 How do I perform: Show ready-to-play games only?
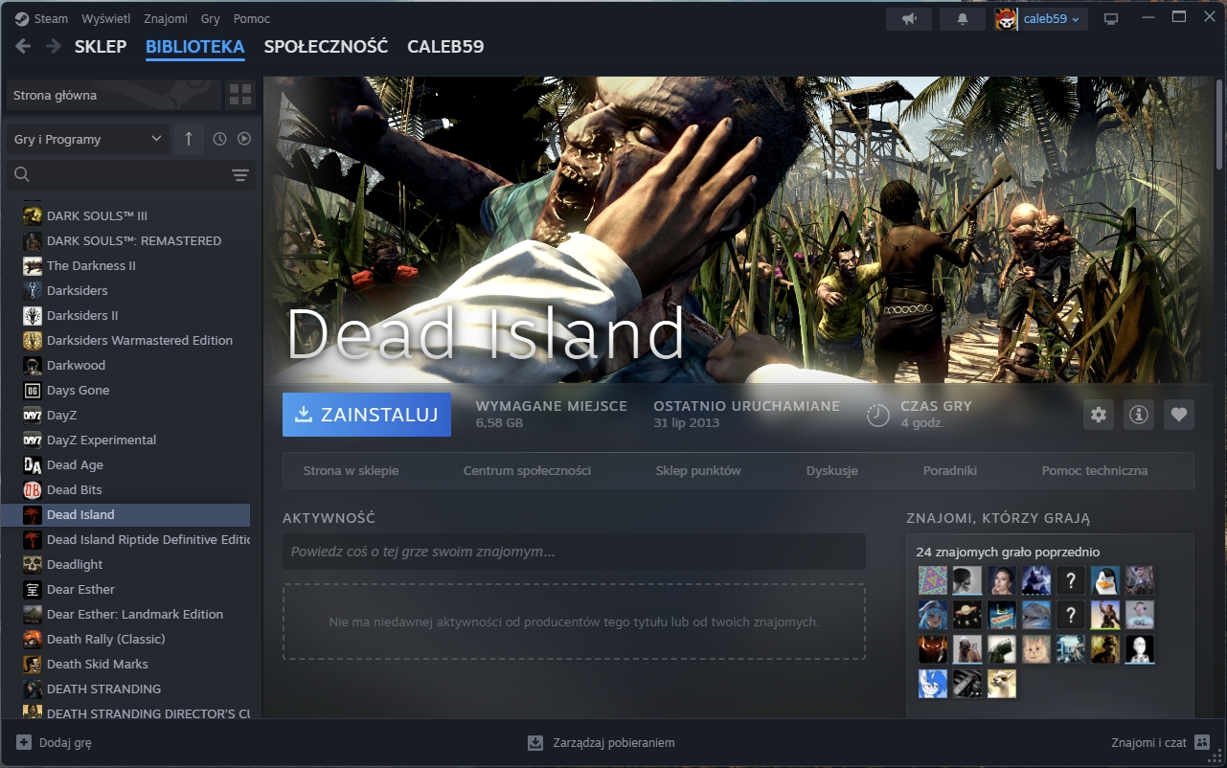[244, 139]
